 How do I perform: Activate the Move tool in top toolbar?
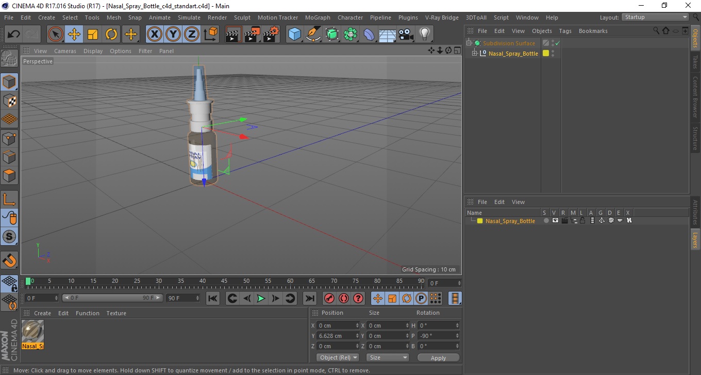click(x=74, y=35)
